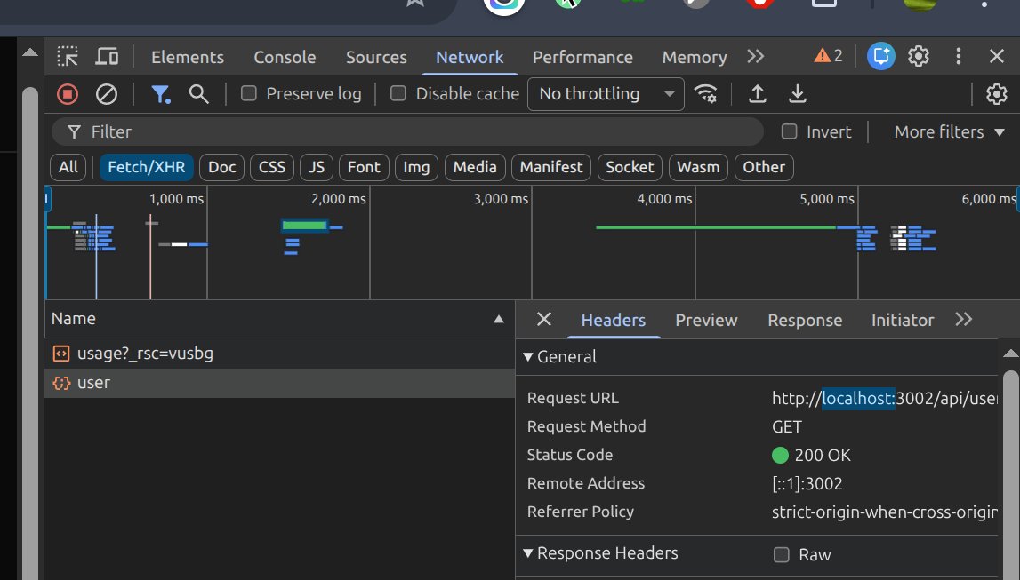Filter requests by Img type
1020x580 pixels.
(x=416, y=167)
